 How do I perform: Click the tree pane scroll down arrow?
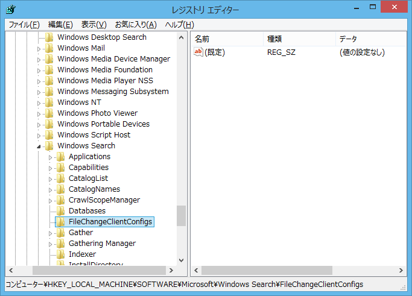(x=182, y=260)
